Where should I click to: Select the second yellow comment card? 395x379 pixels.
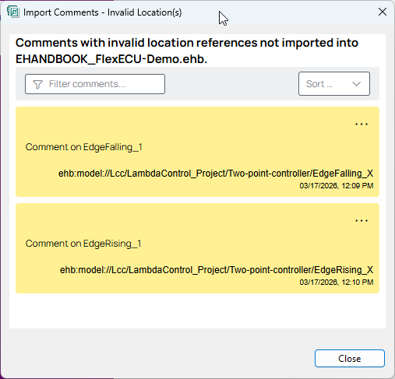click(x=197, y=248)
